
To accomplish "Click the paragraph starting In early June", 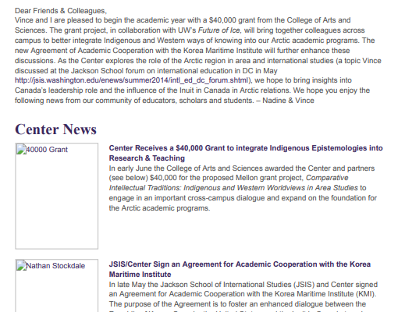I will (243, 188).
